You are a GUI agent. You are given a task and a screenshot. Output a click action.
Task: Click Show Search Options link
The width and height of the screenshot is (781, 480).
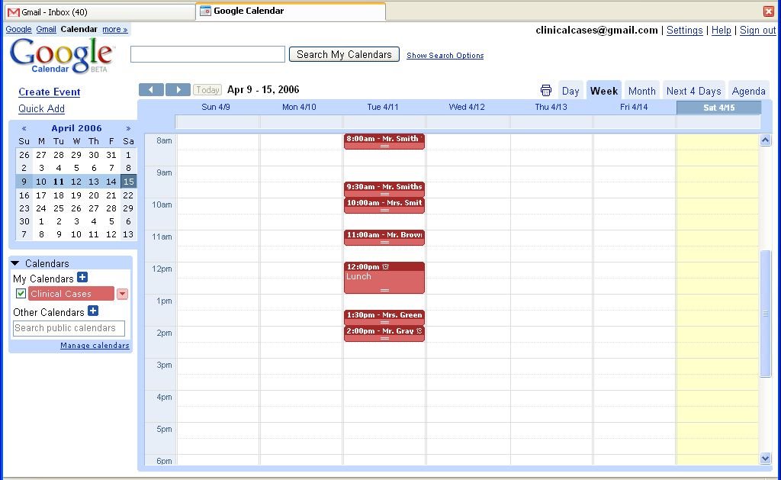(x=445, y=56)
